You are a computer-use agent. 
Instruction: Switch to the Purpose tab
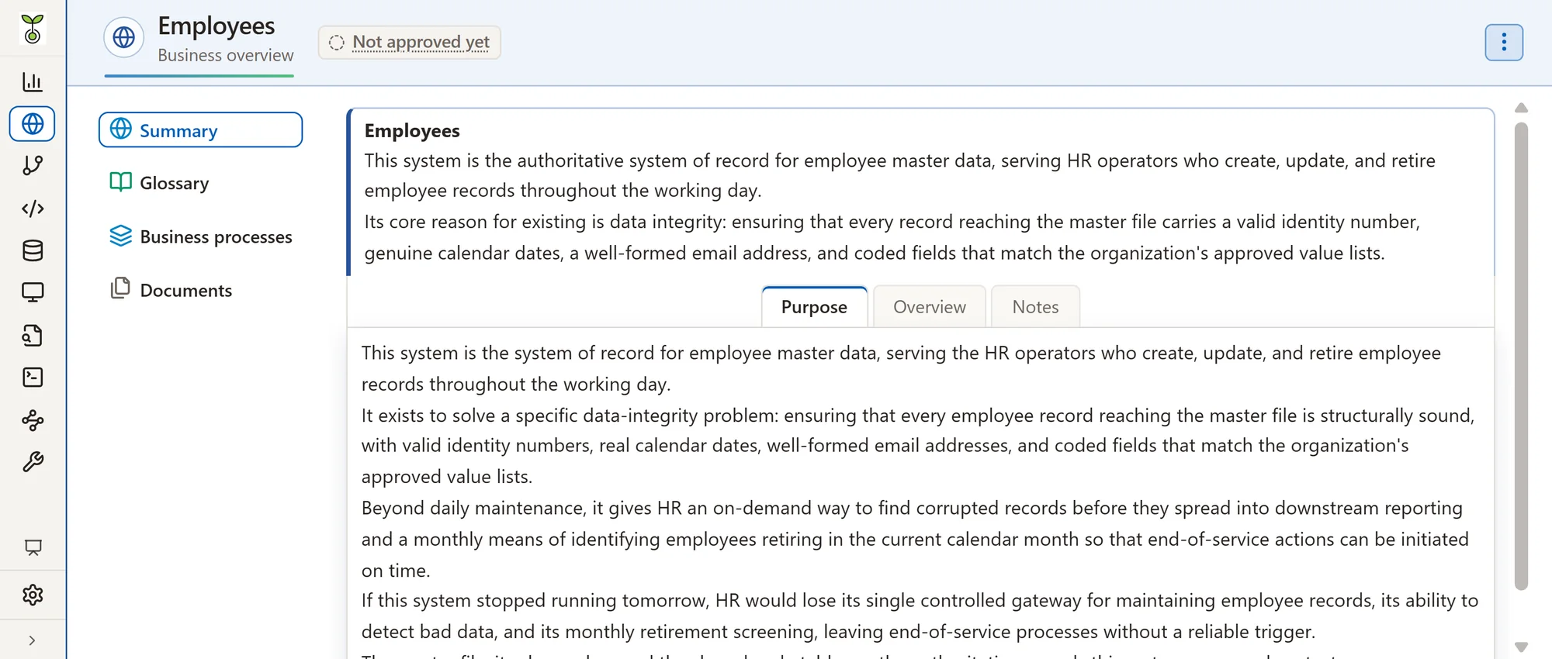point(814,307)
